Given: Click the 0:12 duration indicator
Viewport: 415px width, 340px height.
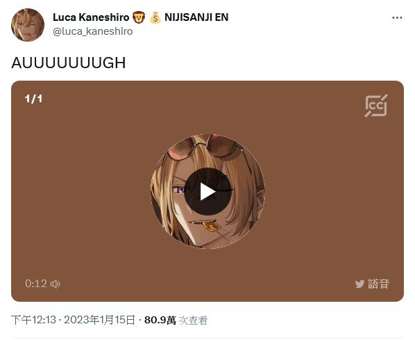Looking at the screenshot, I should pyautogui.click(x=36, y=284).
